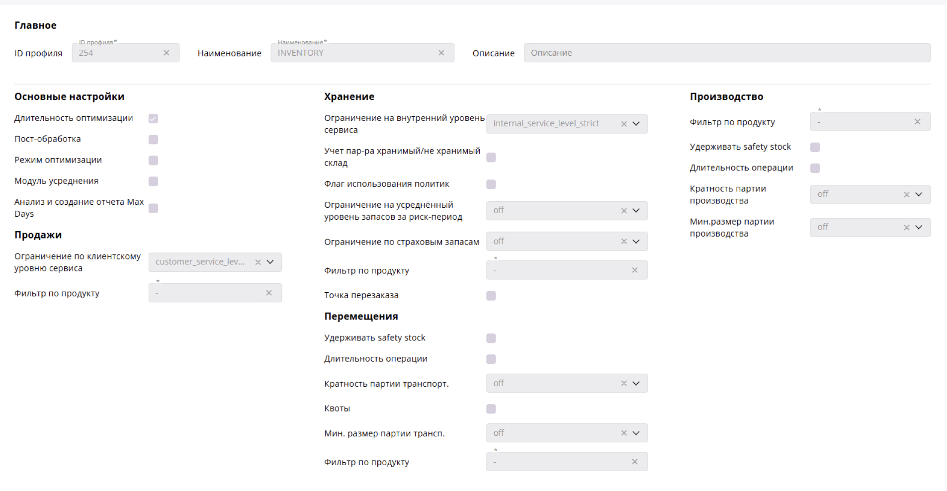Toggle Длительность оптимизации checkbox

153,118
